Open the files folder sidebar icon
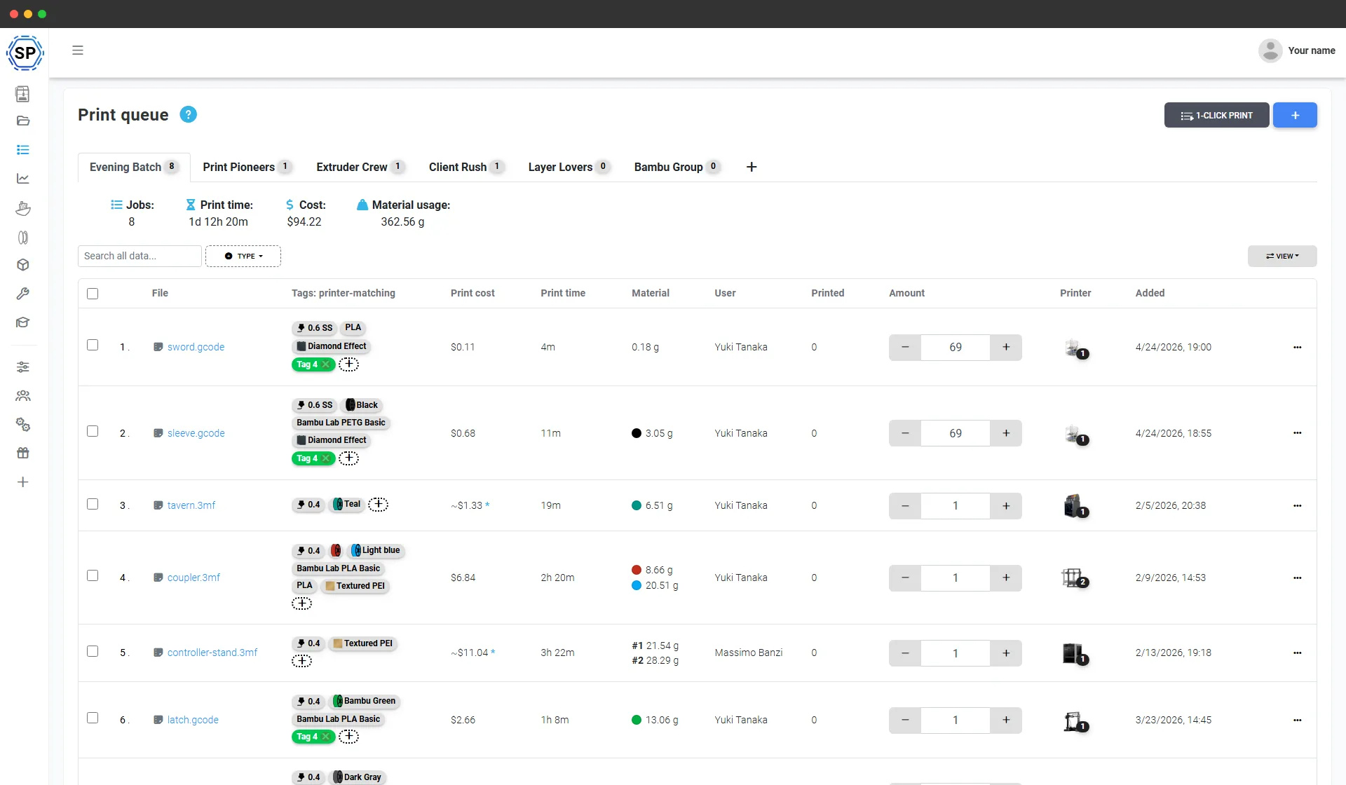Viewport: 1346px width, 785px height. [x=23, y=121]
